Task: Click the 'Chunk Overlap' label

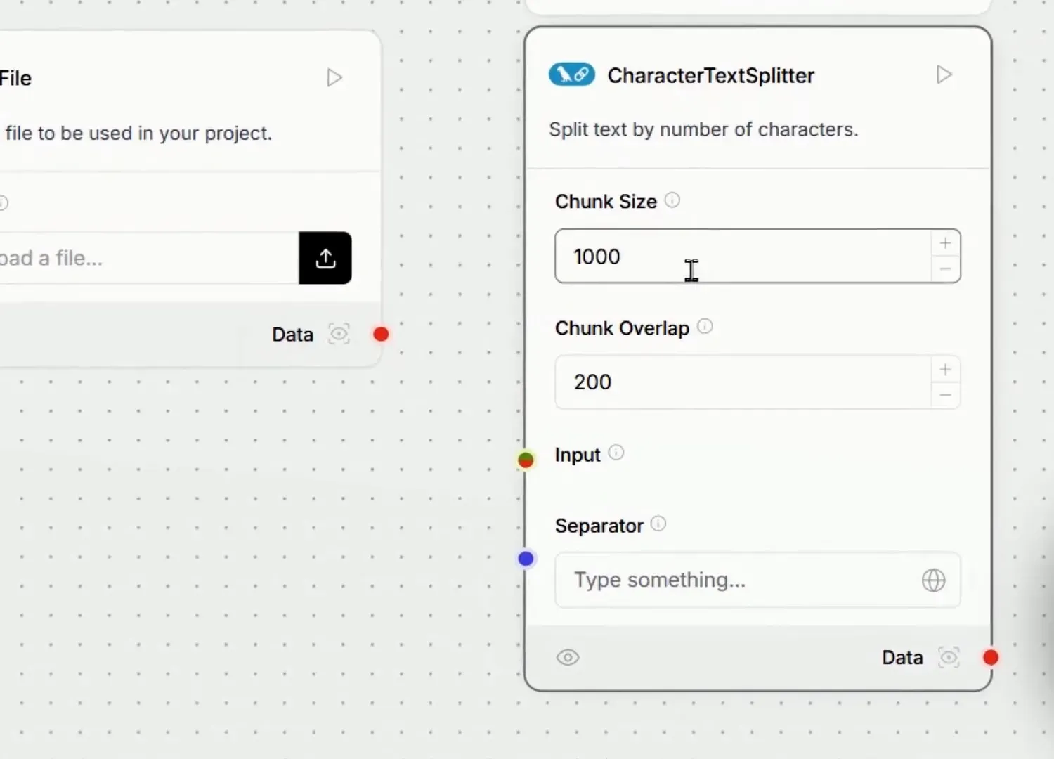Action: pyautogui.click(x=622, y=328)
